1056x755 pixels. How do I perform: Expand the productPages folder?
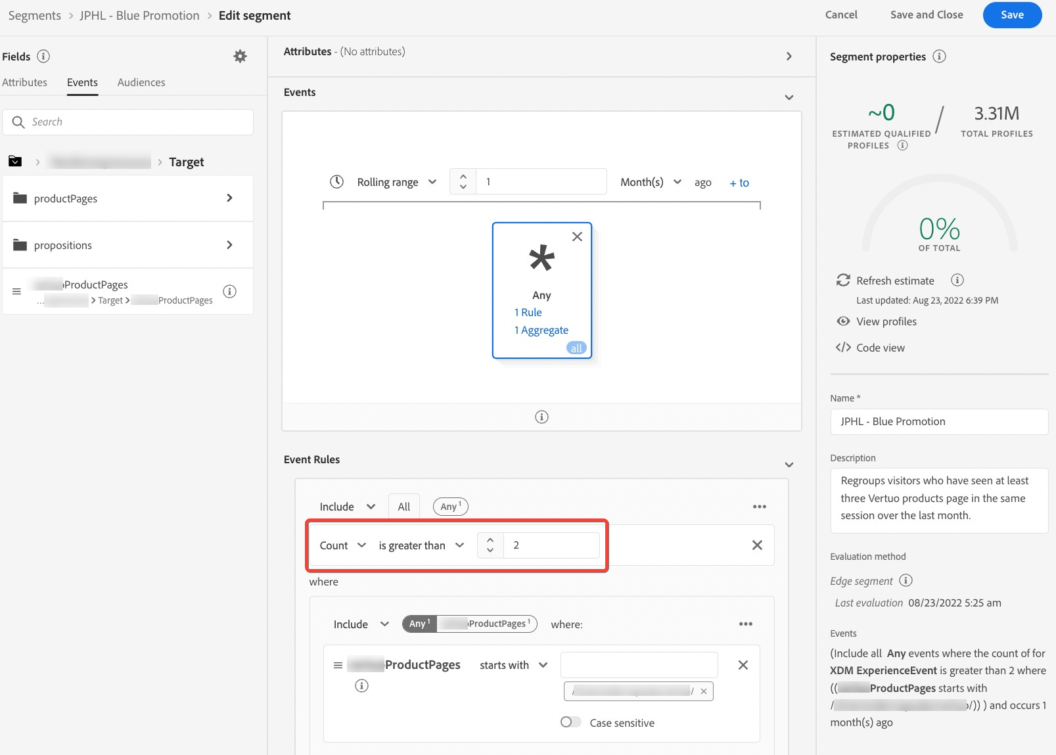(229, 198)
